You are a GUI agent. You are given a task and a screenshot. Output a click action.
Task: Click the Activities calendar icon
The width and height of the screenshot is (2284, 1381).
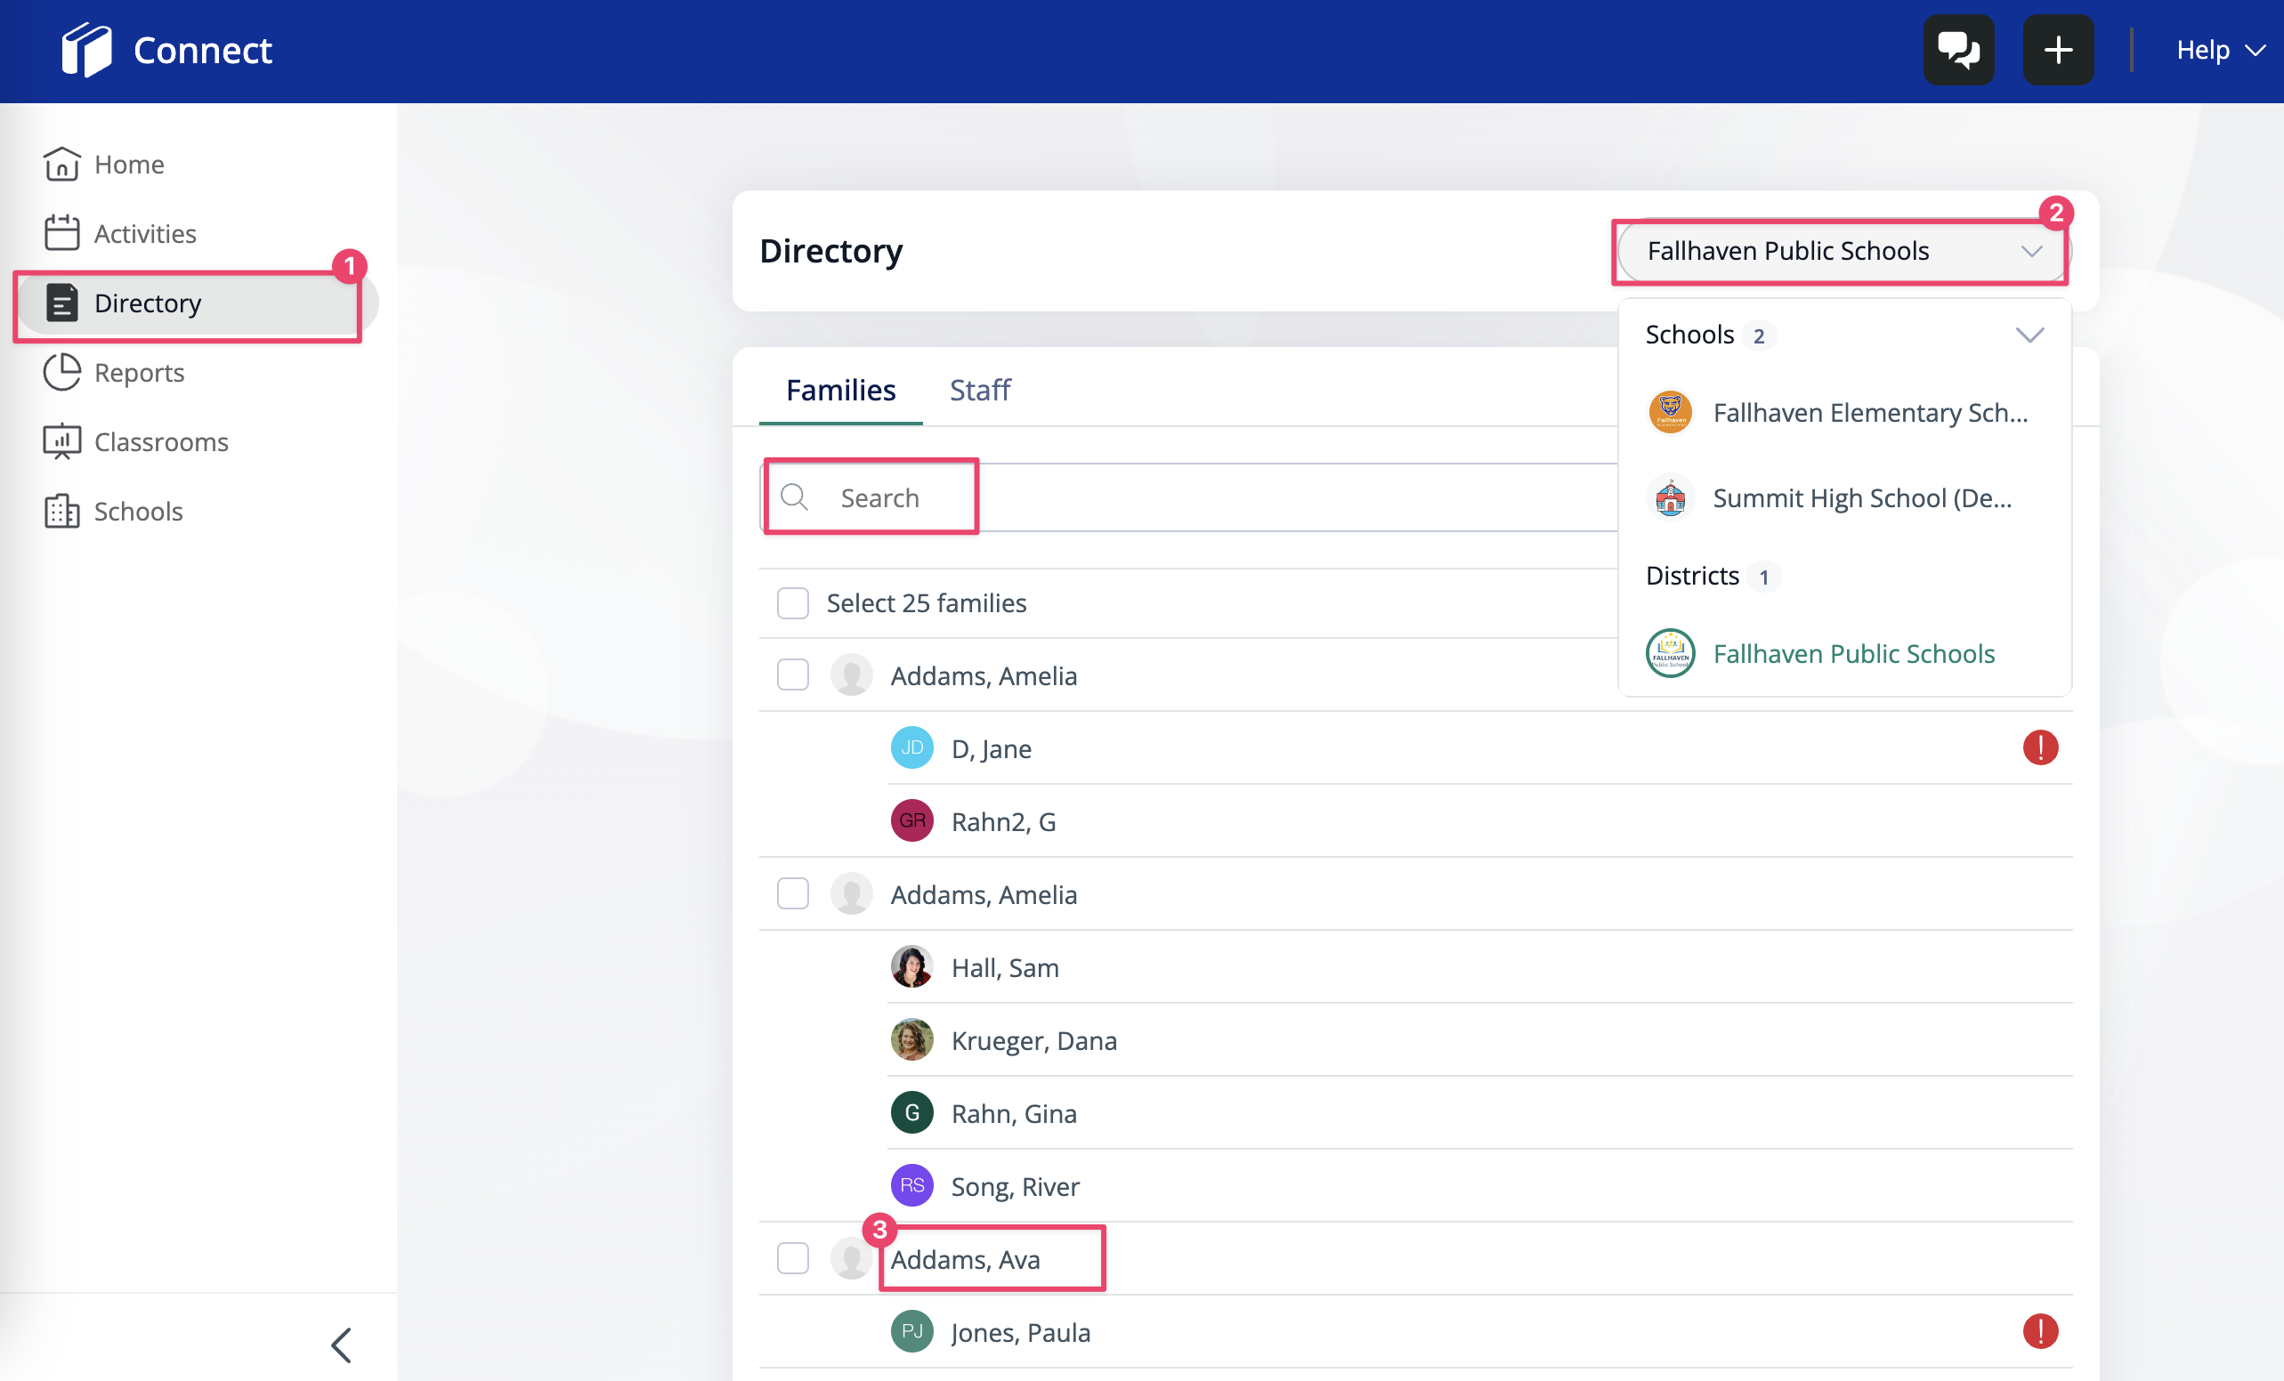pos(62,233)
